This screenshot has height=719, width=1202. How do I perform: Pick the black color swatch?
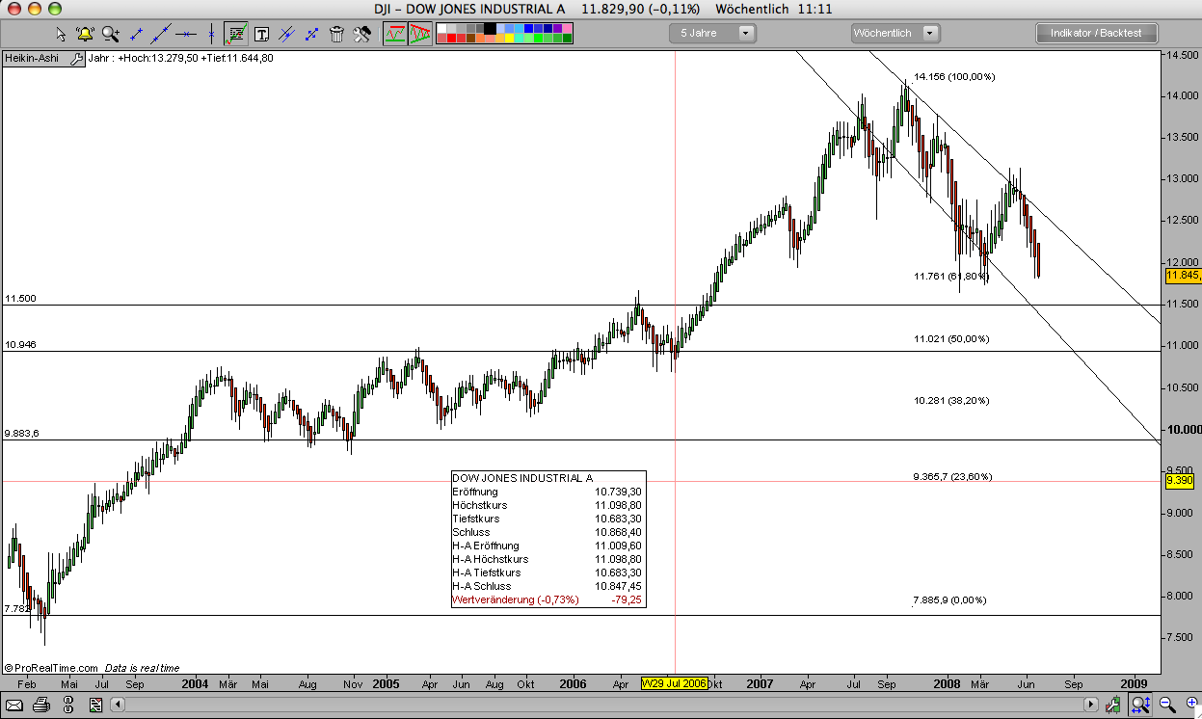(x=490, y=28)
